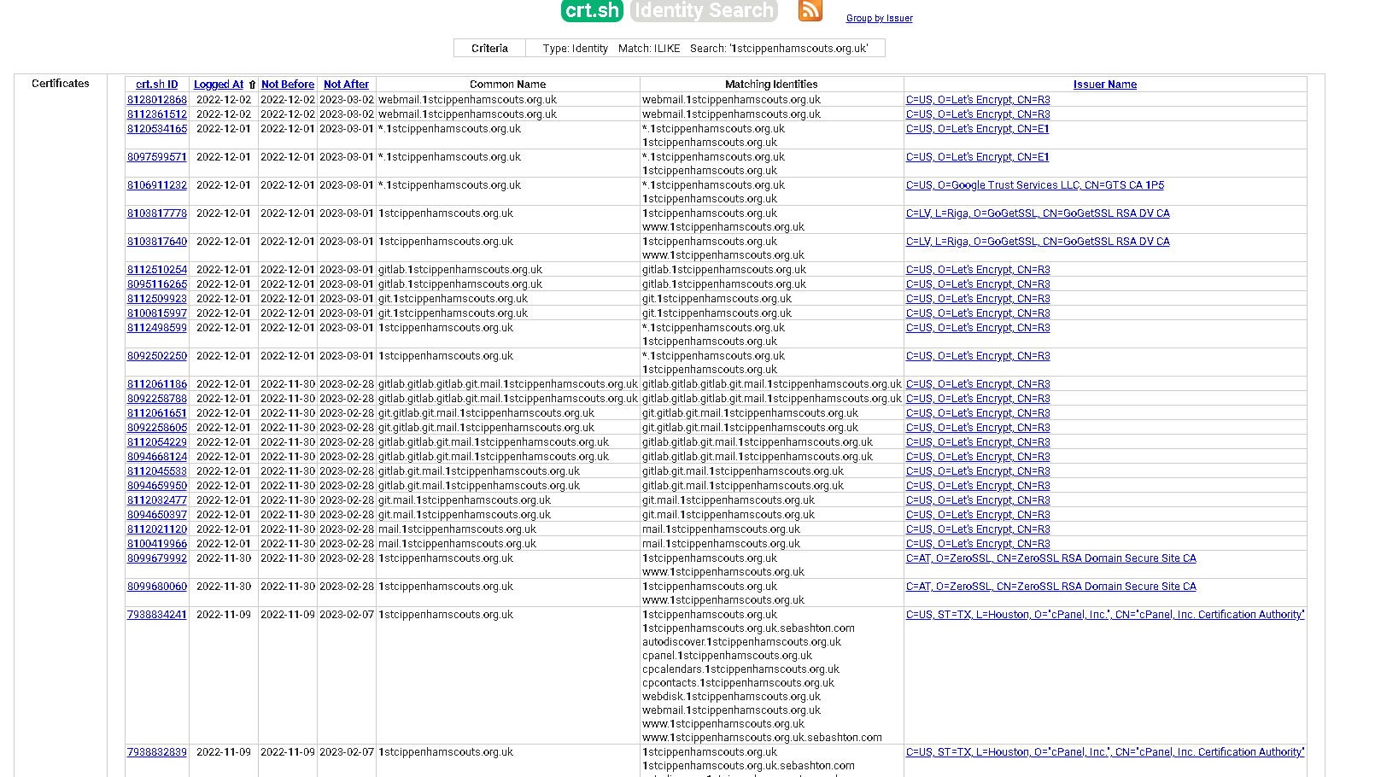Sort by the Issuer Name column header
The image size is (1375, 777).
coord(1104,85)
